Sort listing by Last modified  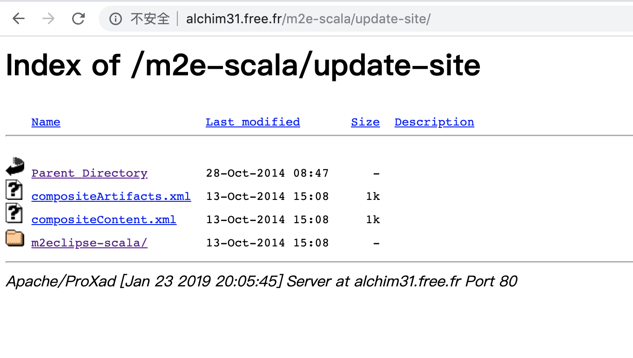[x=253, y=122]
